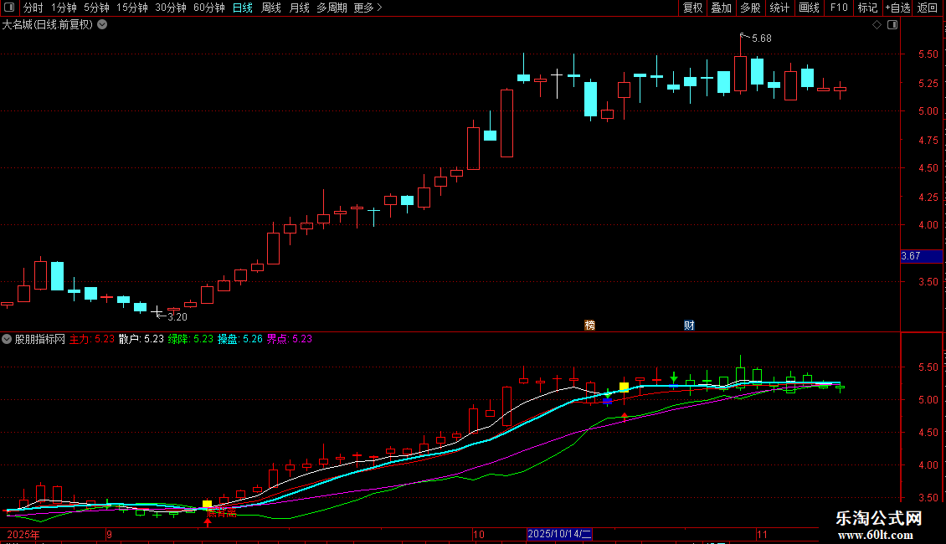Click the green down-arrow signal in the indicator pane

tap(674, 377)
